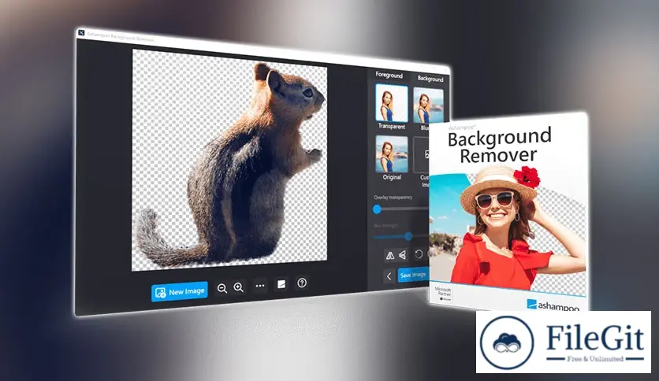Click the squirrel preview image
Viewport: 659px width, 381px height.
coord(229,161)
